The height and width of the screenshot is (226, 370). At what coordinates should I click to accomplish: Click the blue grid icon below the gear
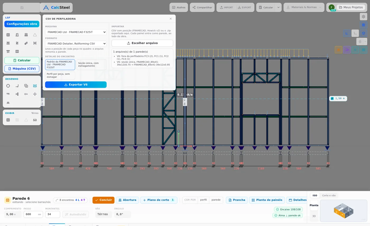coord(363,25)
